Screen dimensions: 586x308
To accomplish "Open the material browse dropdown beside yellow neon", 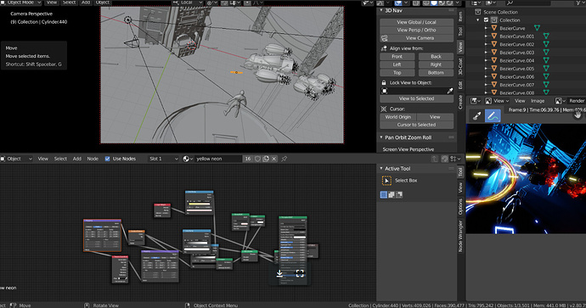I will click(x=188, y=159).
